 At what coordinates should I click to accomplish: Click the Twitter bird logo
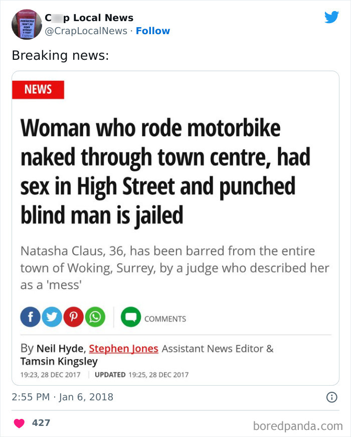click(x=331, y=17)
